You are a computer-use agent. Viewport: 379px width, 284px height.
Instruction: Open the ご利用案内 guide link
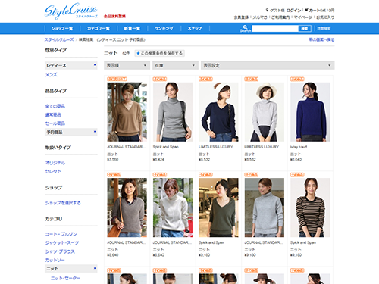pyautogui.click(x=280, y=17)
